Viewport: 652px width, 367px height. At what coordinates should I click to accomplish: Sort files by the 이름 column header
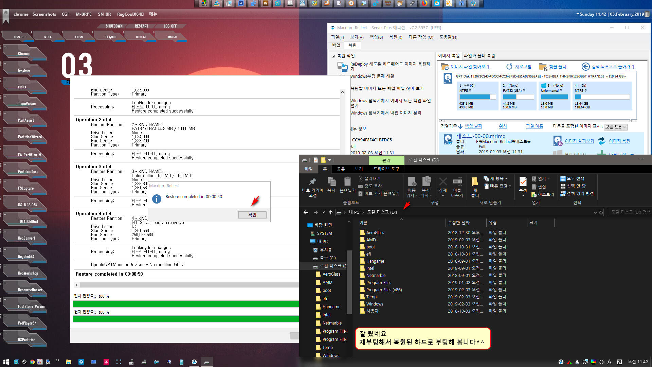coord(363,223)
